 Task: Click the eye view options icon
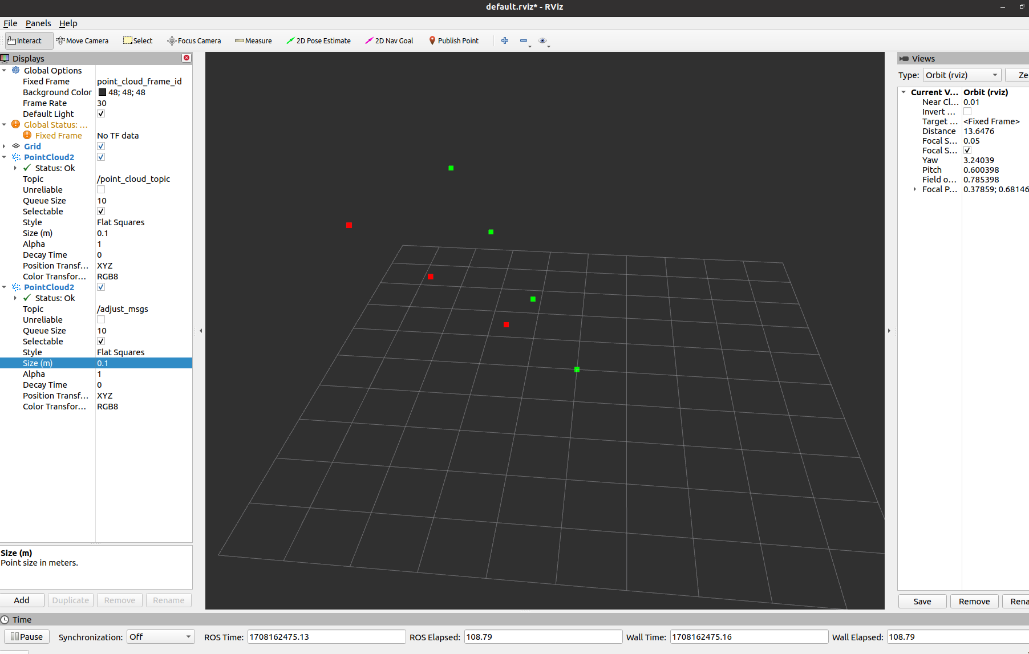point(542,40)
